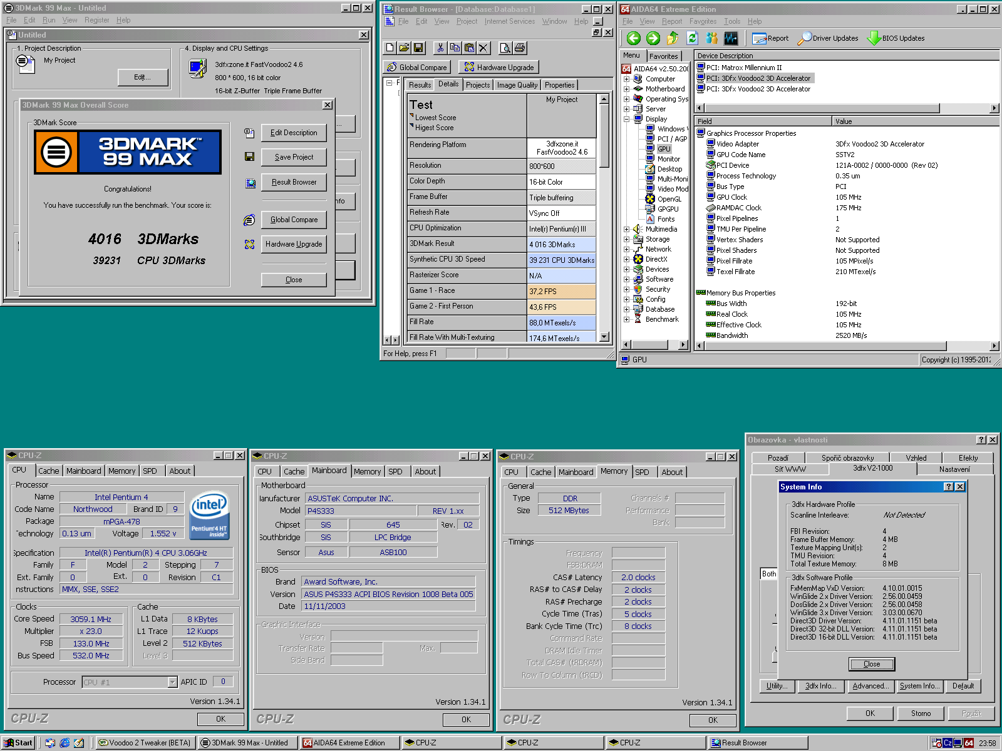The image size is (1002, 751).
Task: Open AIDA64 system monitor graph icon
Action: (x=731, y=38)
